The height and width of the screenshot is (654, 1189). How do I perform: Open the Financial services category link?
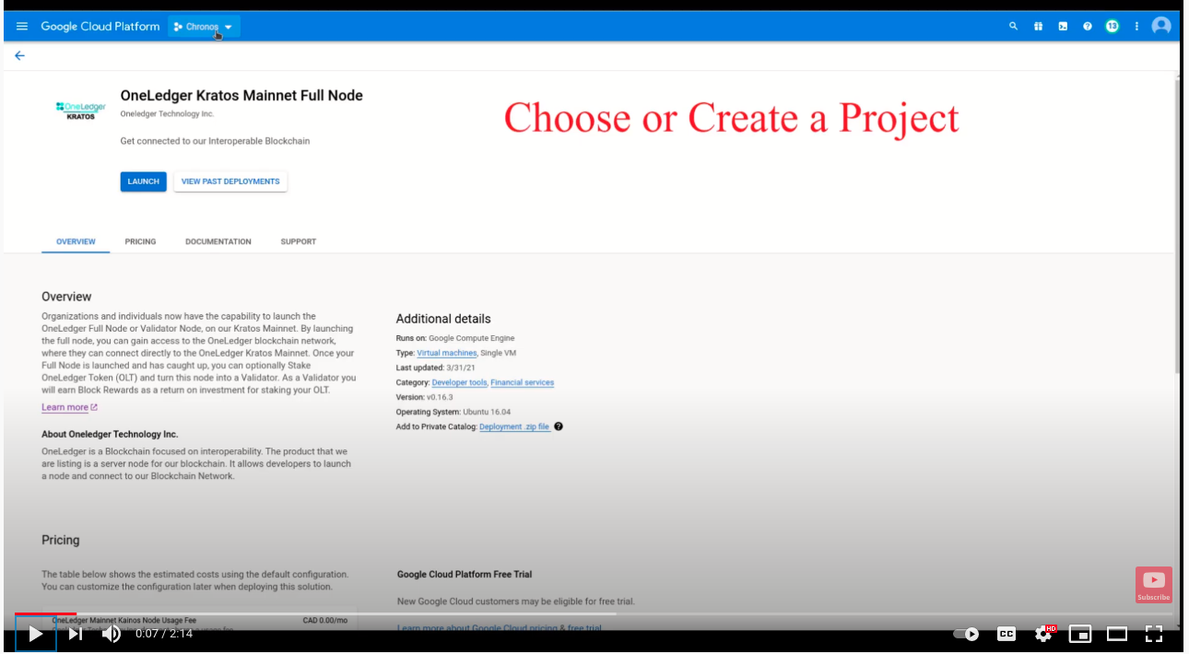click(x=523, y=382)
